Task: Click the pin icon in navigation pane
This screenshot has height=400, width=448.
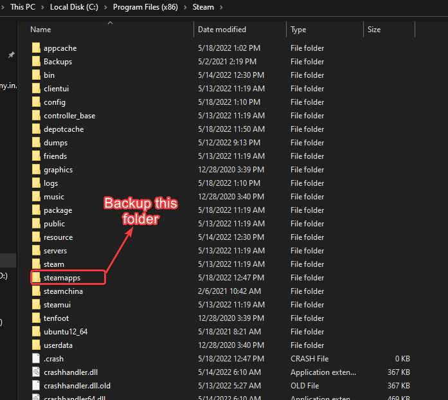Action: click(11, 55)
